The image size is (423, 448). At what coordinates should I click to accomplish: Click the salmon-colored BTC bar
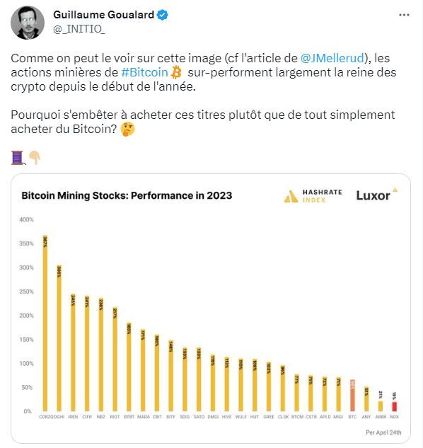[x=352, y=396]
